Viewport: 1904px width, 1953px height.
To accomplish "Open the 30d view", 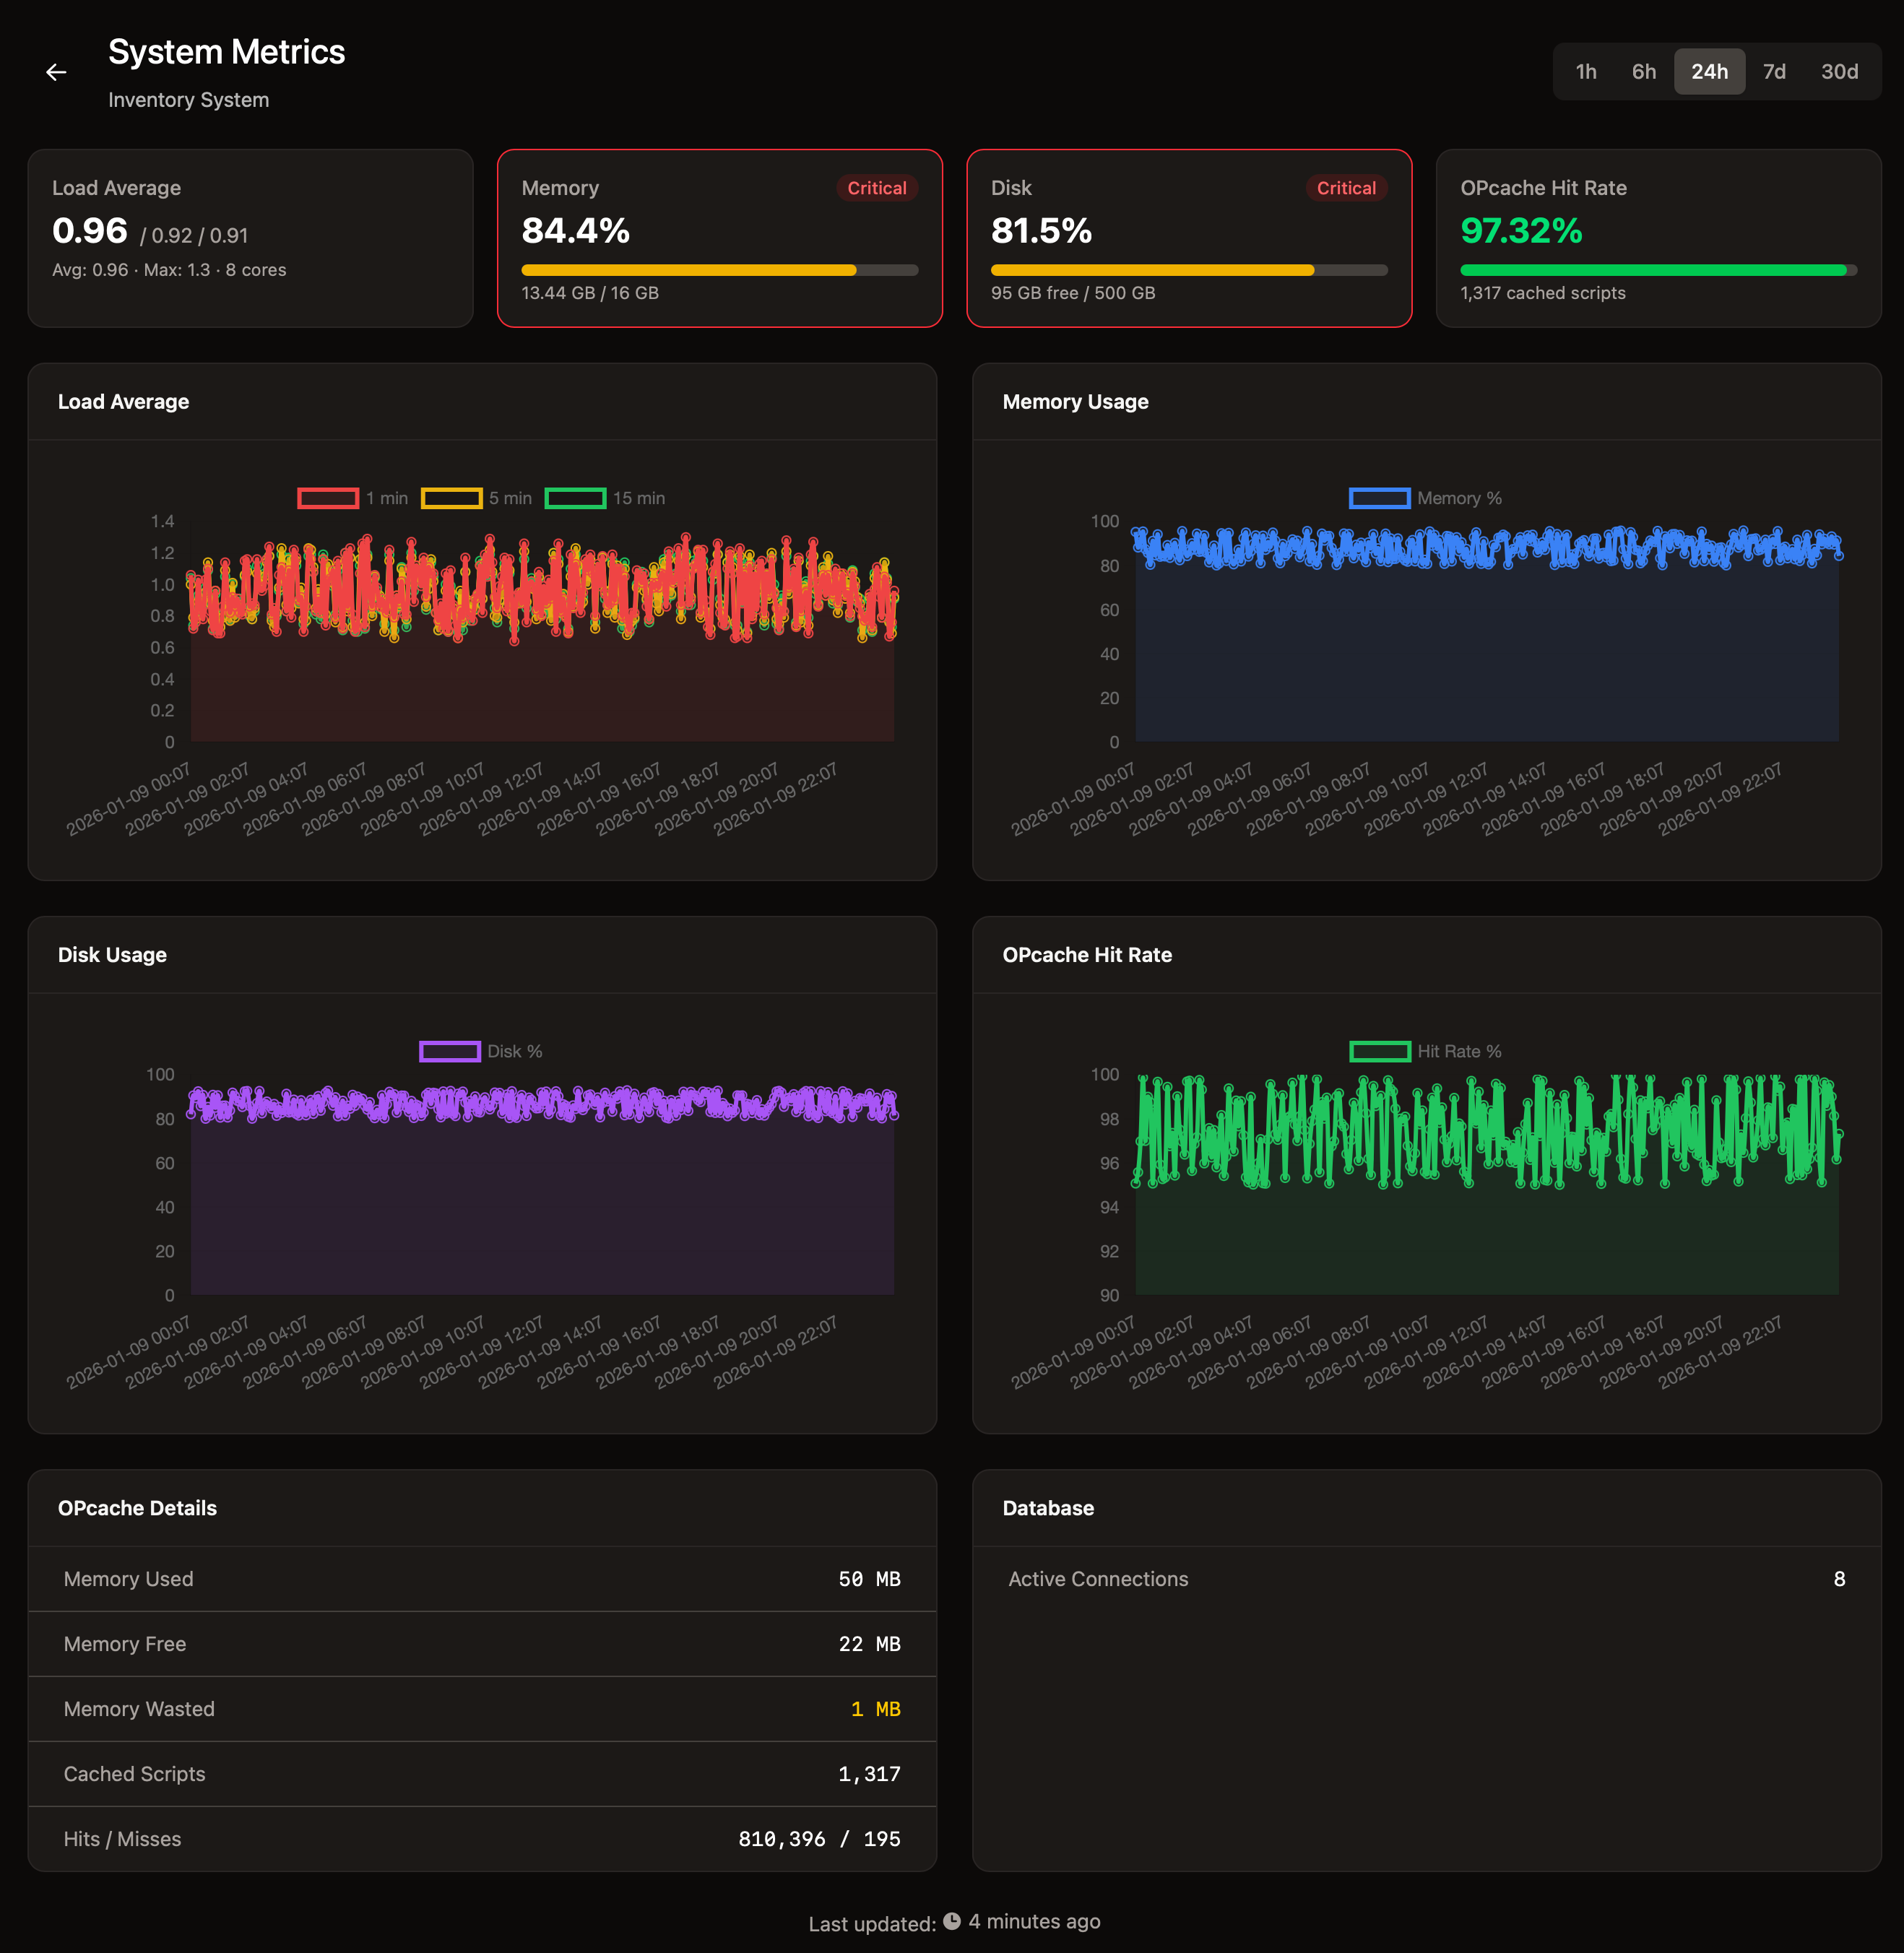I will (1840, 71).
